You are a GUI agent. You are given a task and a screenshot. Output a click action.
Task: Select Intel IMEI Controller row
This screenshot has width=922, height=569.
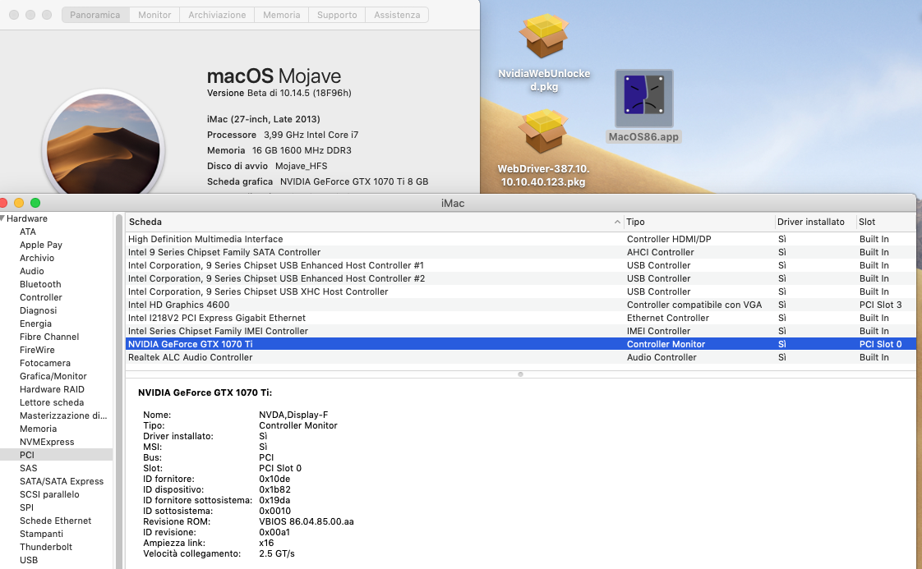(x=520, y=331)
